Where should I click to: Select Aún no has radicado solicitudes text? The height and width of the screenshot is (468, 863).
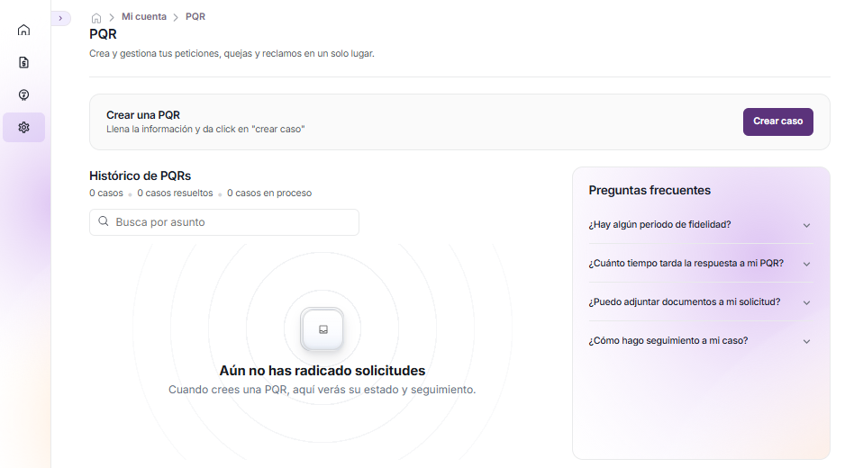pyautogui.click(x=322, y=371)
